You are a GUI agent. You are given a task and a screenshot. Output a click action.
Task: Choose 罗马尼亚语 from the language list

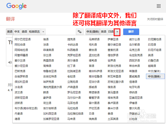(x=74, y=92)
